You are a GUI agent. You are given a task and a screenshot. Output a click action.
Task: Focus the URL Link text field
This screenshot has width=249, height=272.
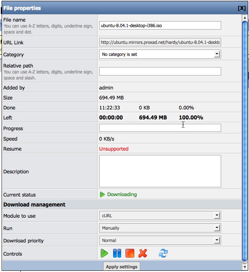[x=160, y=42]
